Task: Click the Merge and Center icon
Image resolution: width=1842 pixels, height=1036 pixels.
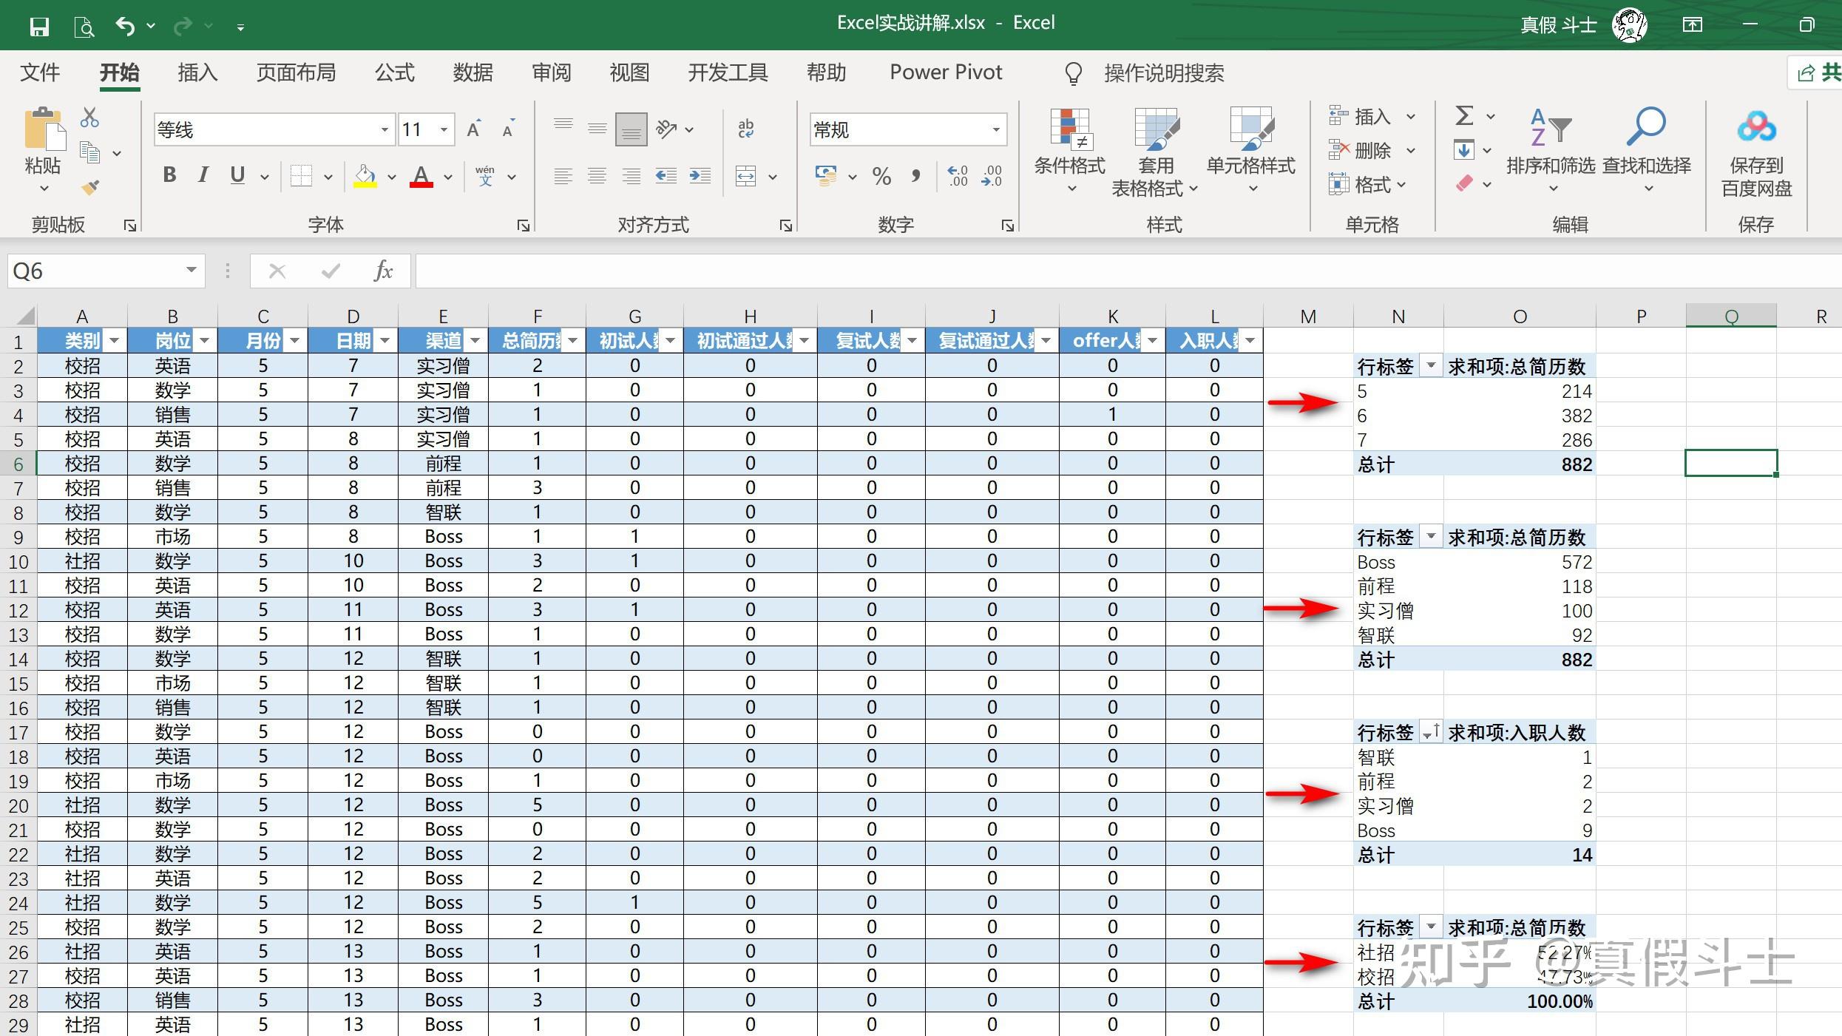Action: coord(745,176)
